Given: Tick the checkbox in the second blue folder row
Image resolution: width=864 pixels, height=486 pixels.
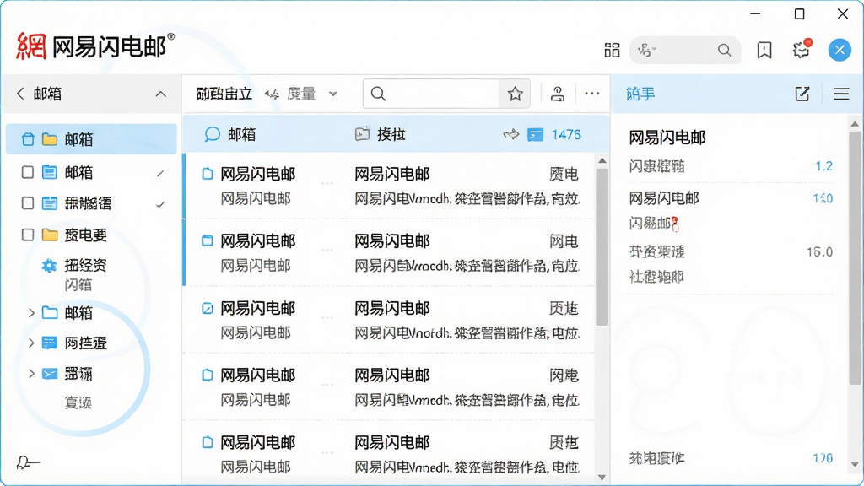Looking at the screenshot, I should (28, 203).
